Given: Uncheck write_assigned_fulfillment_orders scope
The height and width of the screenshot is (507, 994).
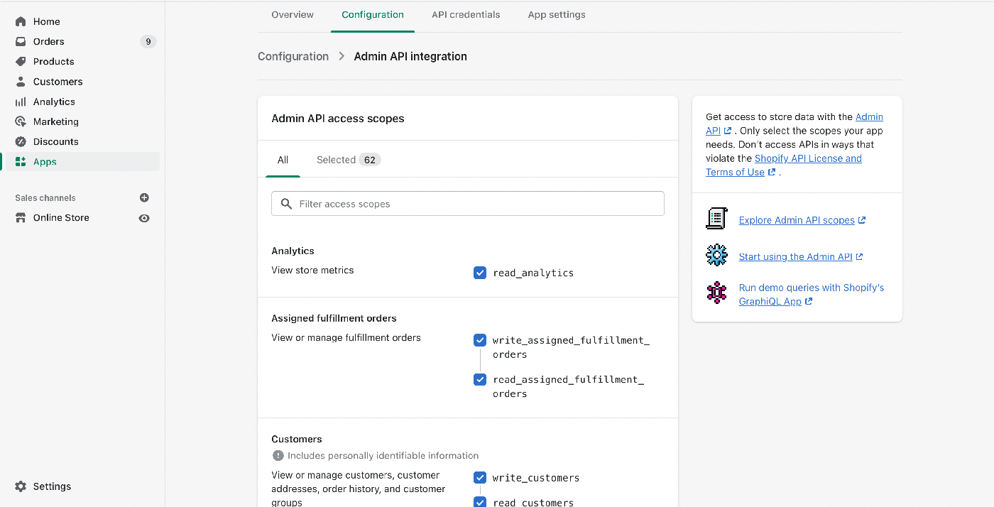Looking at the screenshot, I should tap(480, 340).
